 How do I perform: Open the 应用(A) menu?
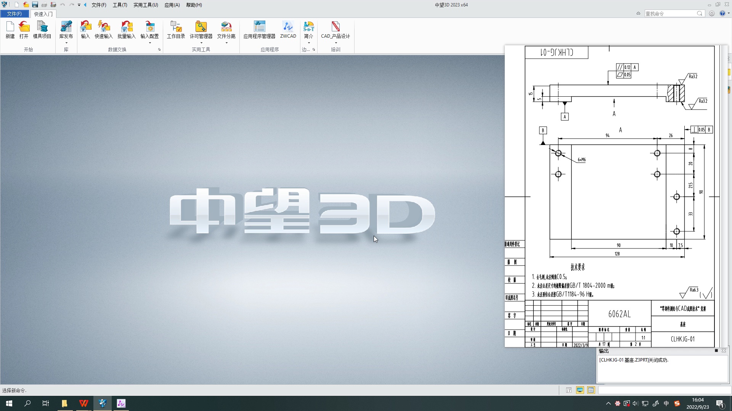[172, 5]
